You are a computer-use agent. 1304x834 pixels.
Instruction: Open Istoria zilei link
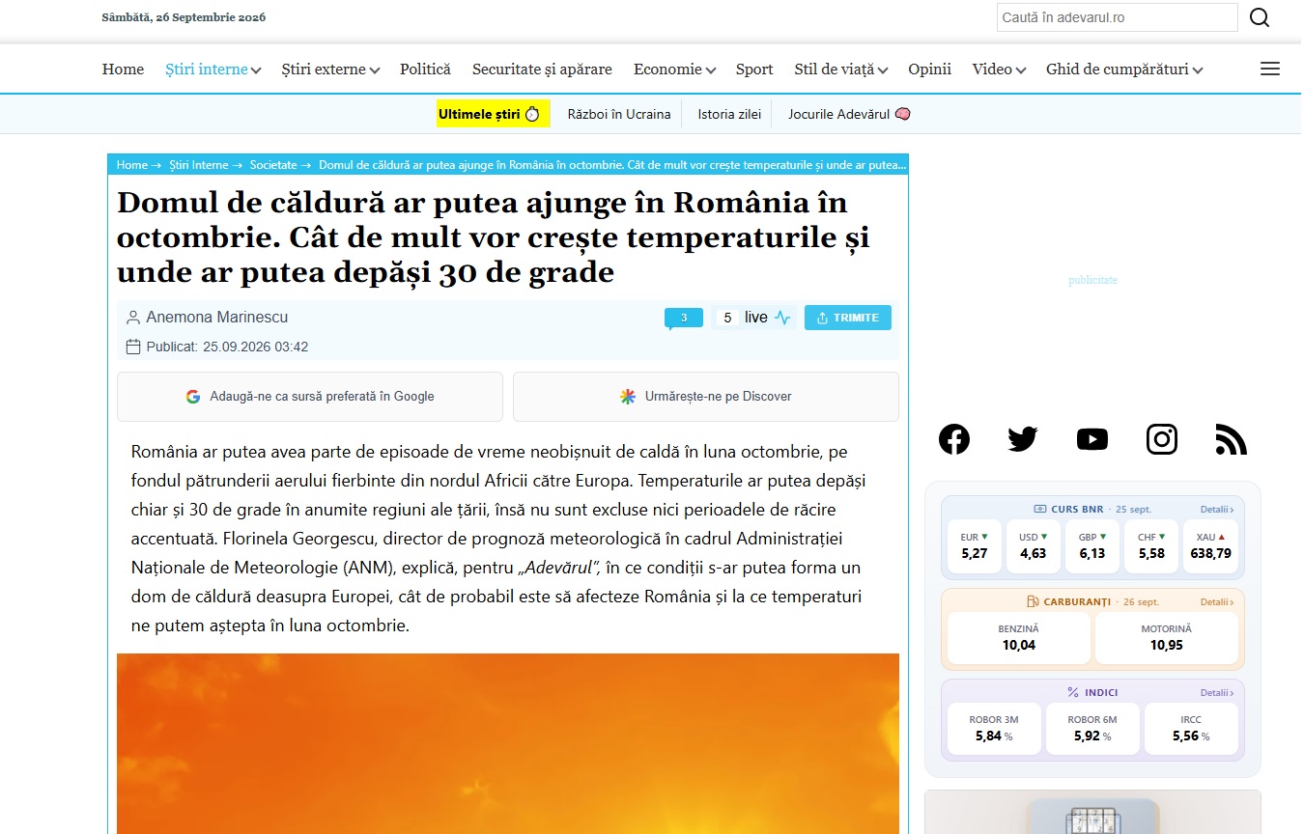[729, 114]
